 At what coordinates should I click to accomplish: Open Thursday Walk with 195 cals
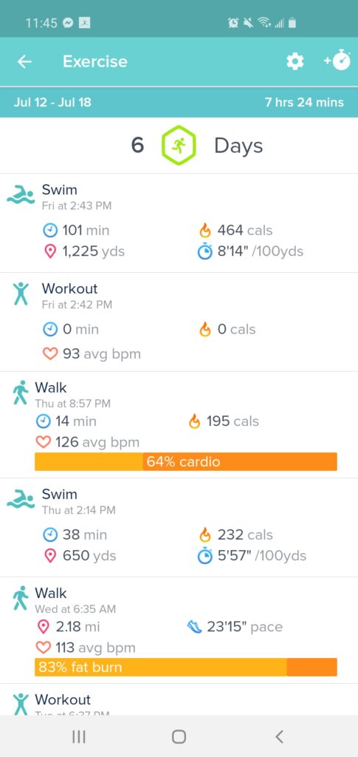(x=179, y=425)
